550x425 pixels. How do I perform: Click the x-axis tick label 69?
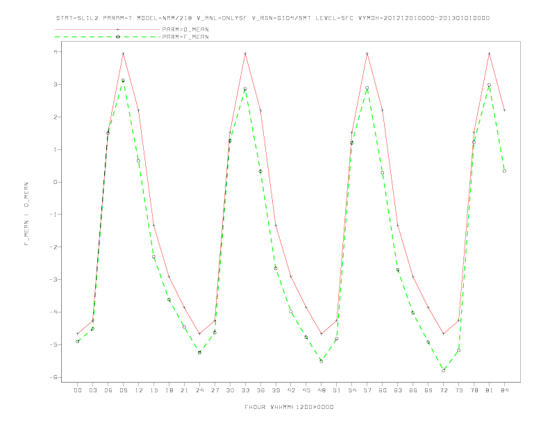click(428, 390)
